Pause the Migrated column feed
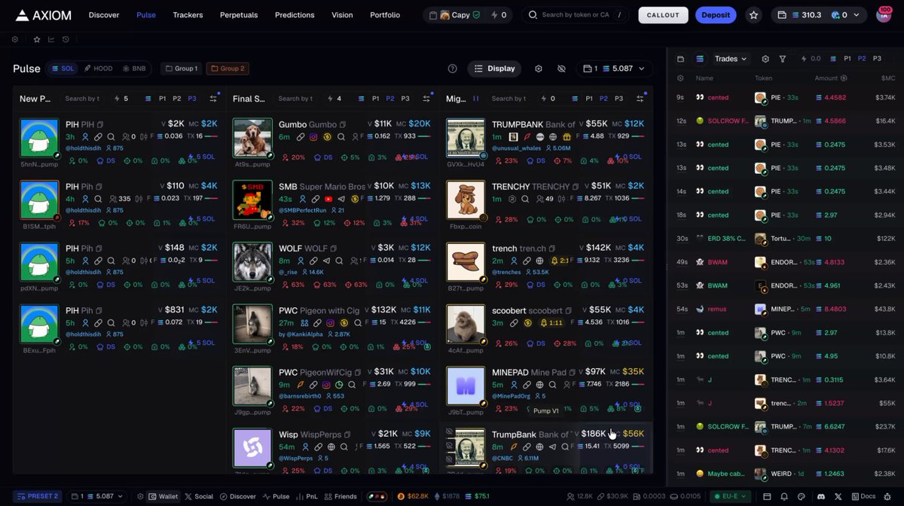The width and height of the screenshot is (904, 506). pos(475,99)
